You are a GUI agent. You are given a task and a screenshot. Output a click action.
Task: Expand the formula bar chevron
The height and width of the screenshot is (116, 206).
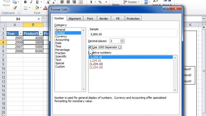[x=204, y=19]
